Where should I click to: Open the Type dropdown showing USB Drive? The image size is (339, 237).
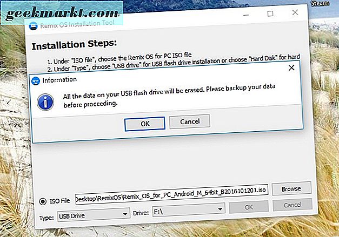94,215
